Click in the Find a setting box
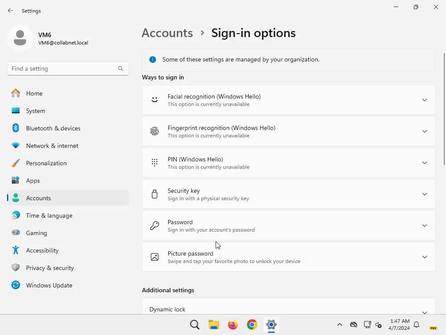 [68, 68]
